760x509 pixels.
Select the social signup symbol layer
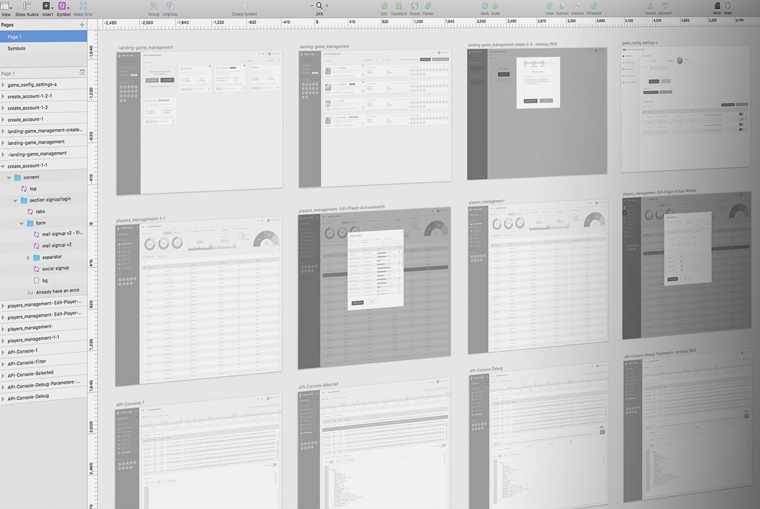click(55, 268)
